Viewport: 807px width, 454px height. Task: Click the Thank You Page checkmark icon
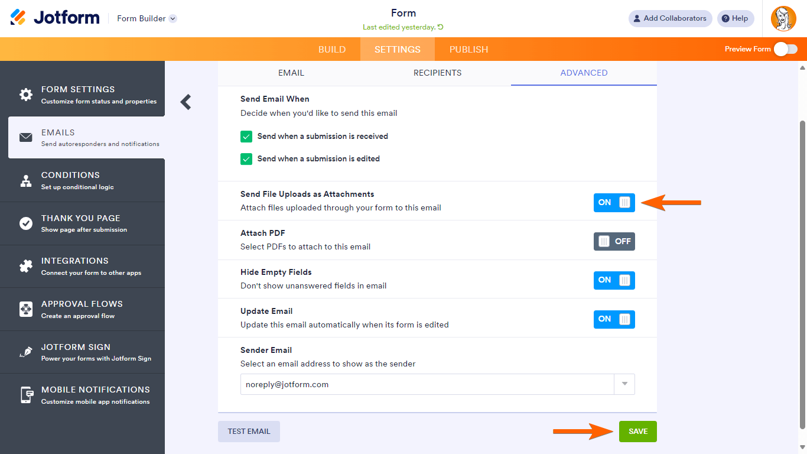point(26,223)
